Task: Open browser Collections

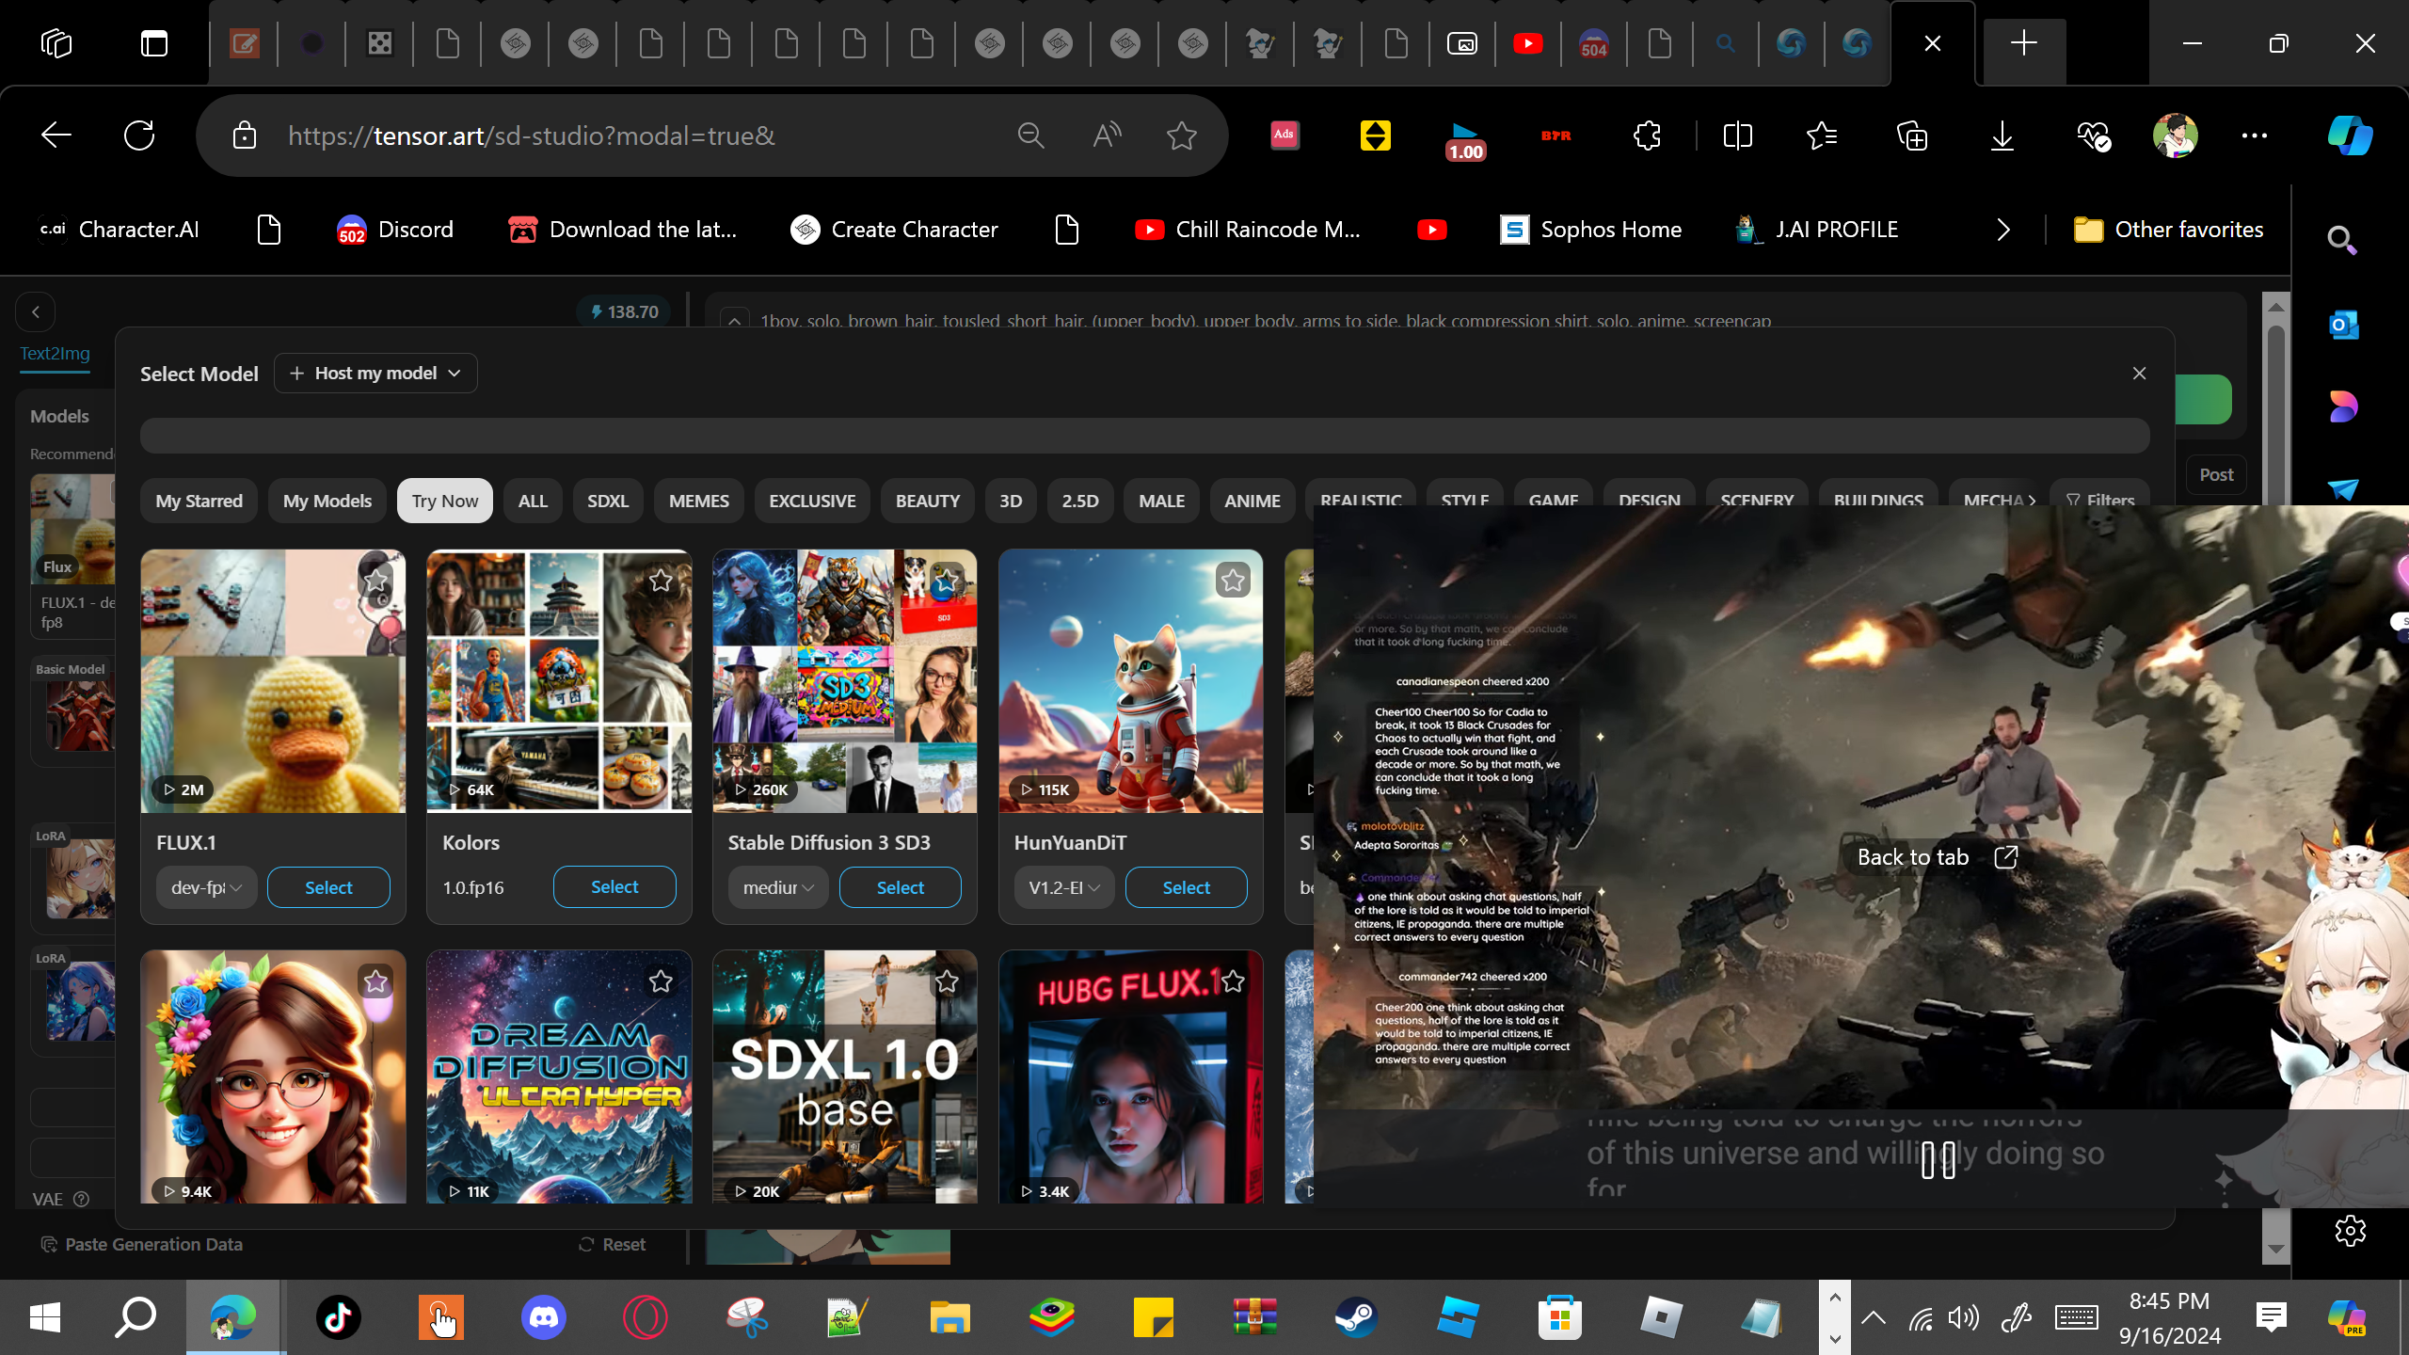Action: 1912,135
